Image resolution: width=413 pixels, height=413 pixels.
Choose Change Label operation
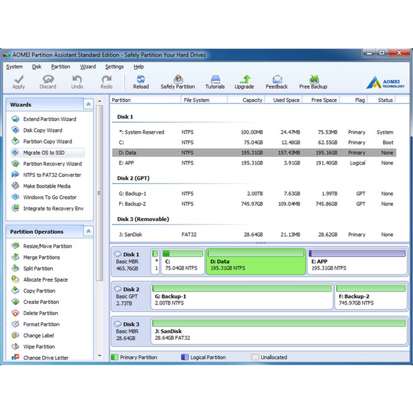point(38,335)
